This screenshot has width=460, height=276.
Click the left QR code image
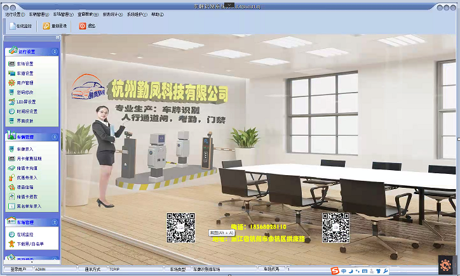point(180,228)
